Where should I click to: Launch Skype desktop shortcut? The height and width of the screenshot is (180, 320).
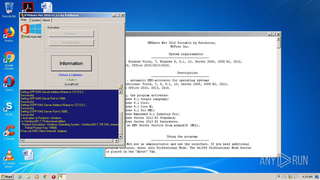[x=9, y=108]
